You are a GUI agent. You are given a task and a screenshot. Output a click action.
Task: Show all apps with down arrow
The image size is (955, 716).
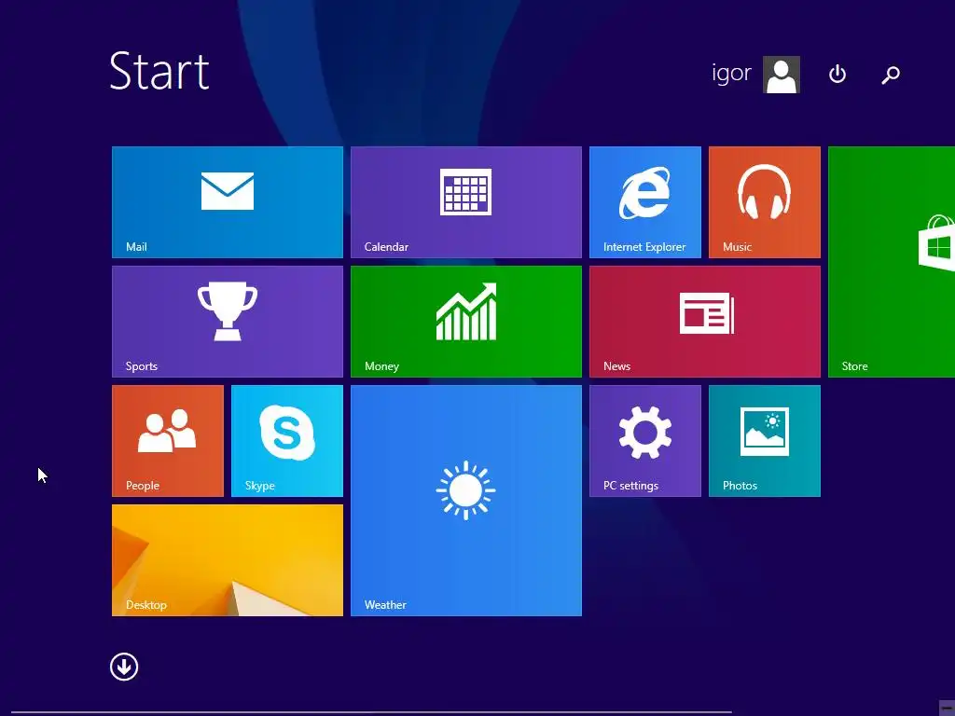[x=124, y=667]
